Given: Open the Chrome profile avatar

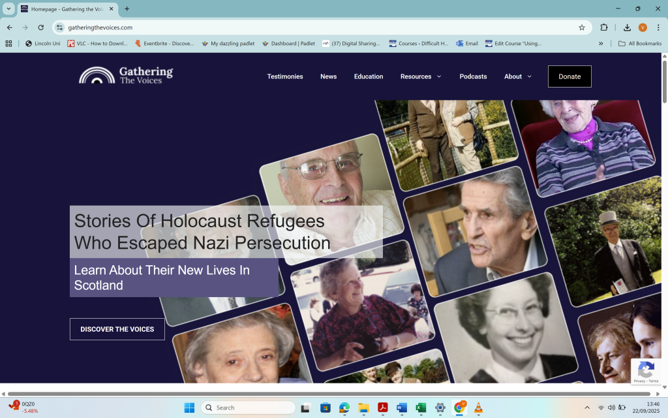Looking at the screenshot, I should pos(643,27).
